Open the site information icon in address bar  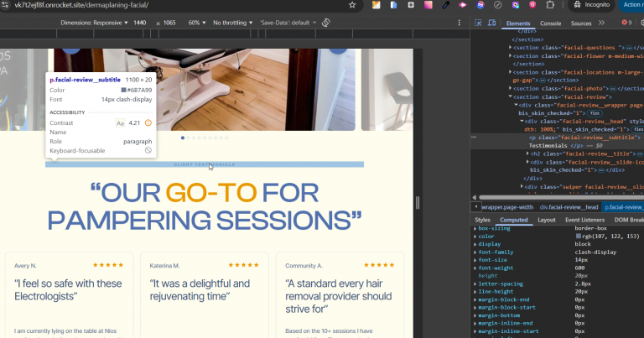(7, 5)
